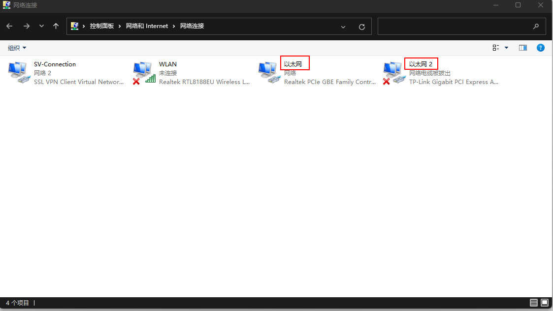
Task: Close the 网络连接 window
Action: [540, 5]
